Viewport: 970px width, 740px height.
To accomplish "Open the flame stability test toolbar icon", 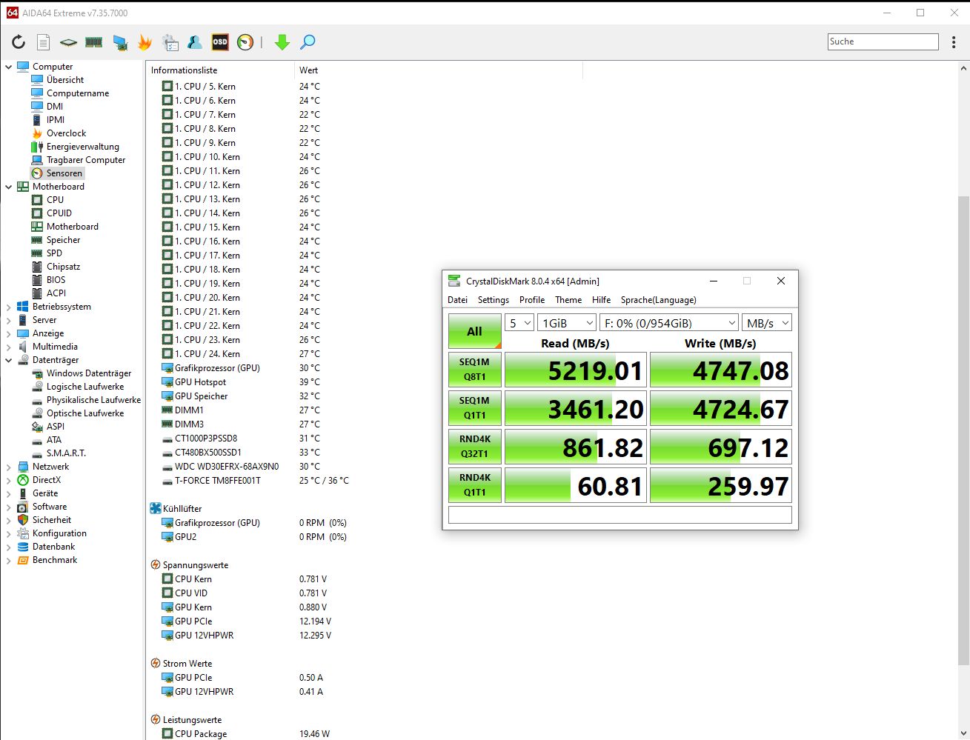I will point(145,42).
